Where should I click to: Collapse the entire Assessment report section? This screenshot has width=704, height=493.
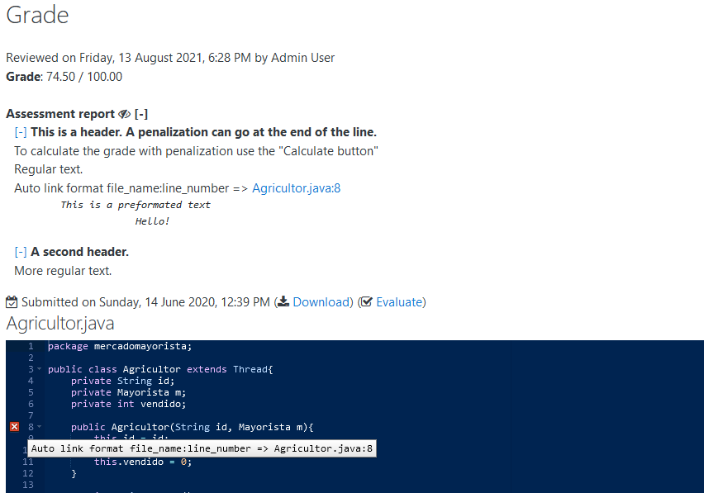141,115
